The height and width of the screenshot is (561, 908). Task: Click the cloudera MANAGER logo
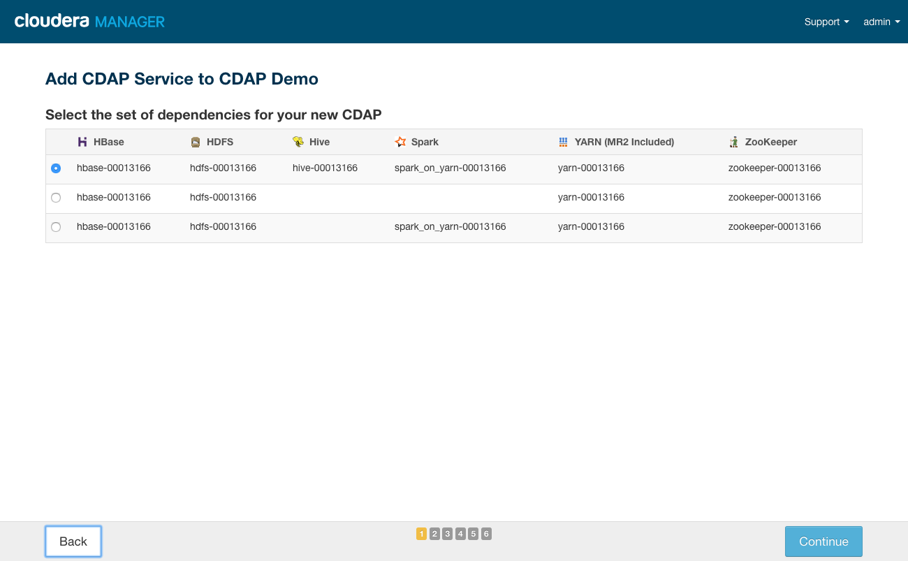[x=89, y=21]
